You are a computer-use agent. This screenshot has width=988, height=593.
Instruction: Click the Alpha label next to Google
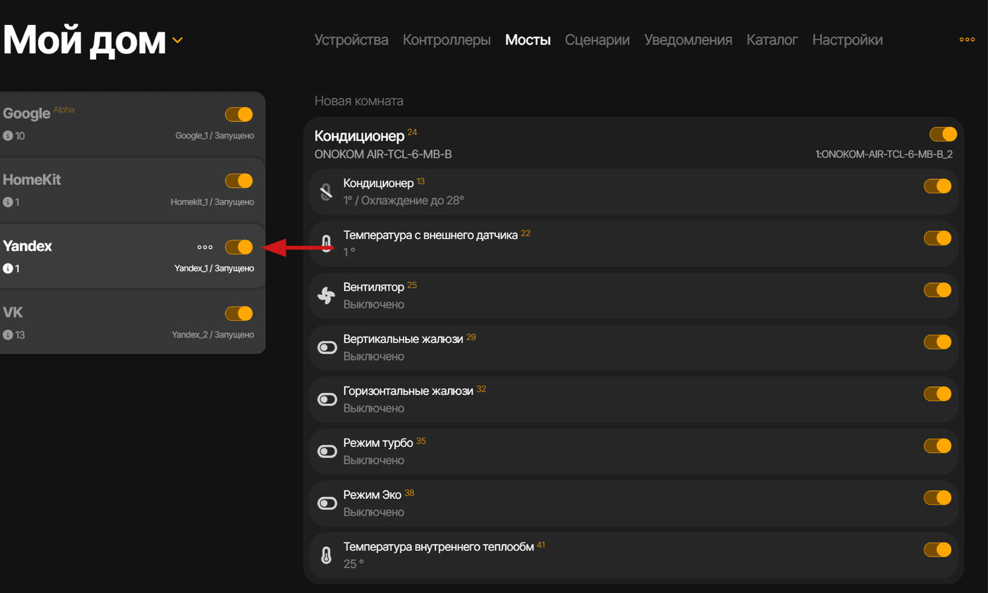(x=64, y=110)
